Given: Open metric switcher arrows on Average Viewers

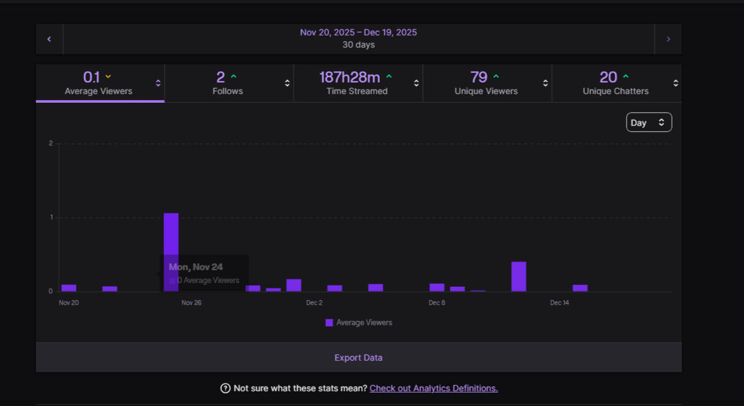Looking at the screenshot, I should [158, 83].
